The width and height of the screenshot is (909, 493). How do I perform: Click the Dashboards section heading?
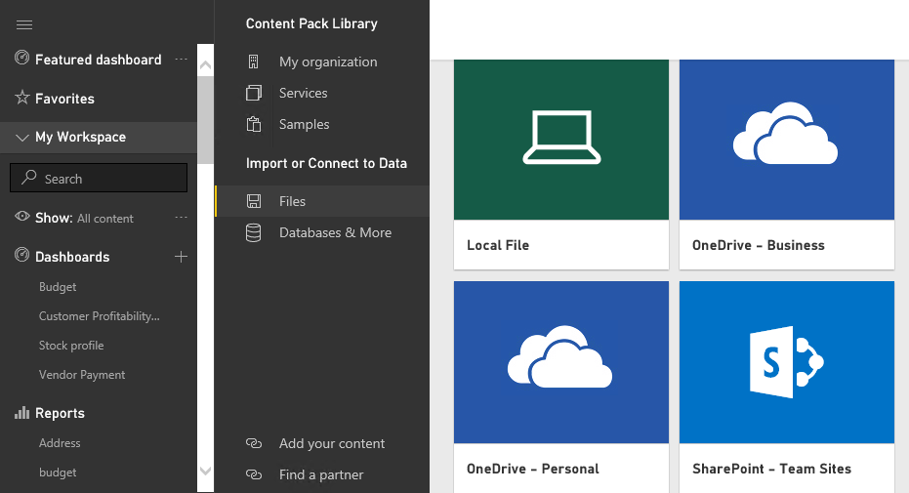coord(72,257)
